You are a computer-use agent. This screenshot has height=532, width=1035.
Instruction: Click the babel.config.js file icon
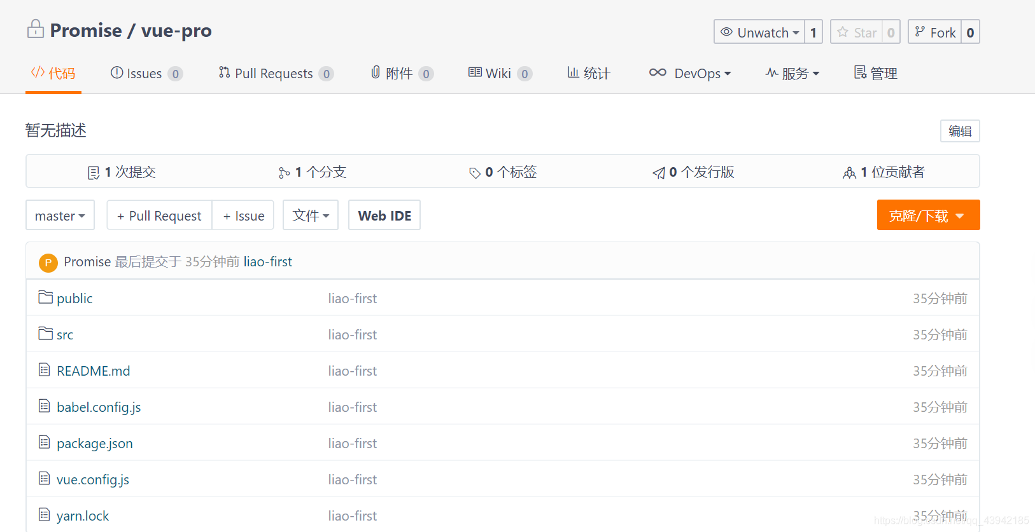[44, 406]
